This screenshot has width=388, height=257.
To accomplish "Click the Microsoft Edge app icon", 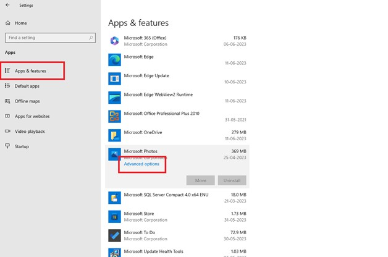I will tap(114, 59).
